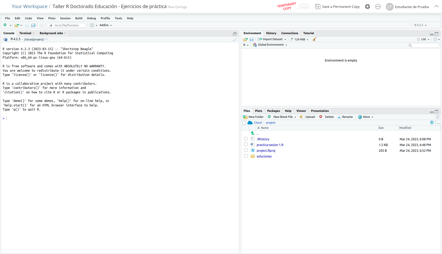
Task: Expand the More dropdown in Files pane
Action: pyautogui.click(x=366, y=117)
